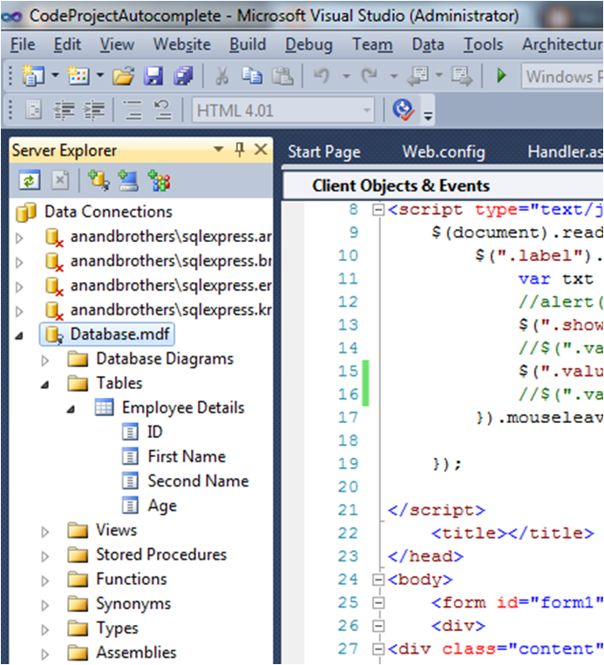Viewport: 604px width, 665px height.
Task: Click the Undo arrow icon
Action: pyautogui.click(x=322, y=77)
